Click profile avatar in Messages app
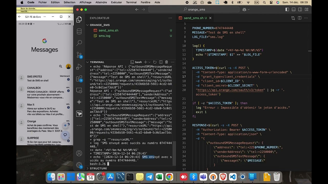 [x=68, y=66]
